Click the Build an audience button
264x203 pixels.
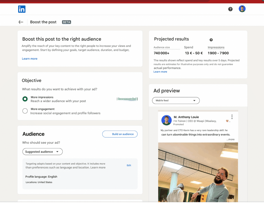[120, 134]
